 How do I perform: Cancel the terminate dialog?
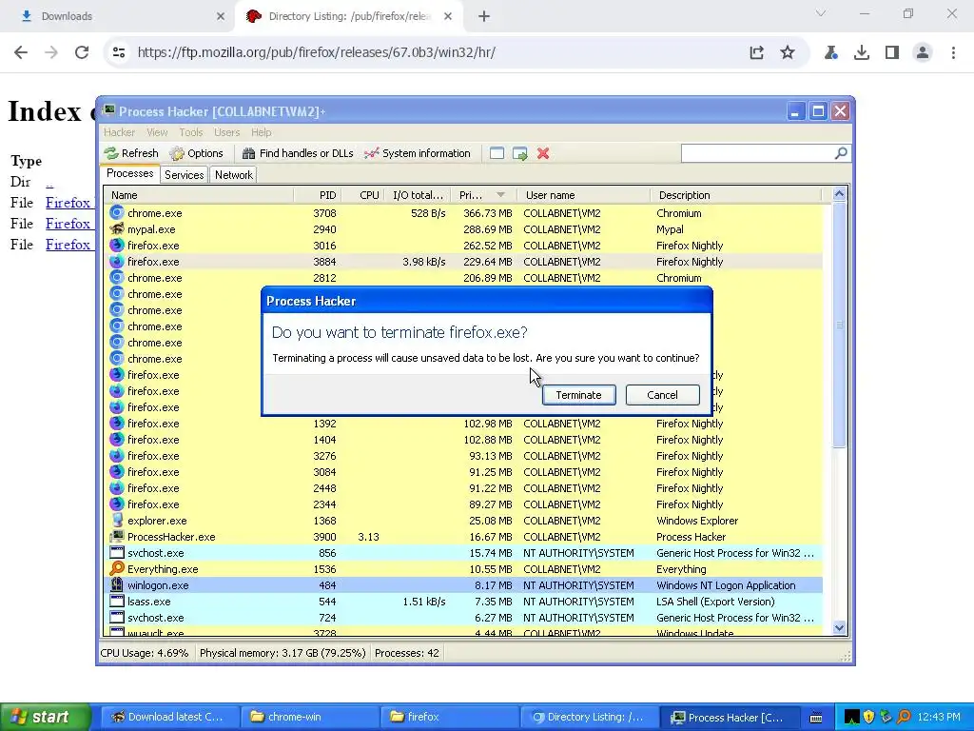(662, 395)
